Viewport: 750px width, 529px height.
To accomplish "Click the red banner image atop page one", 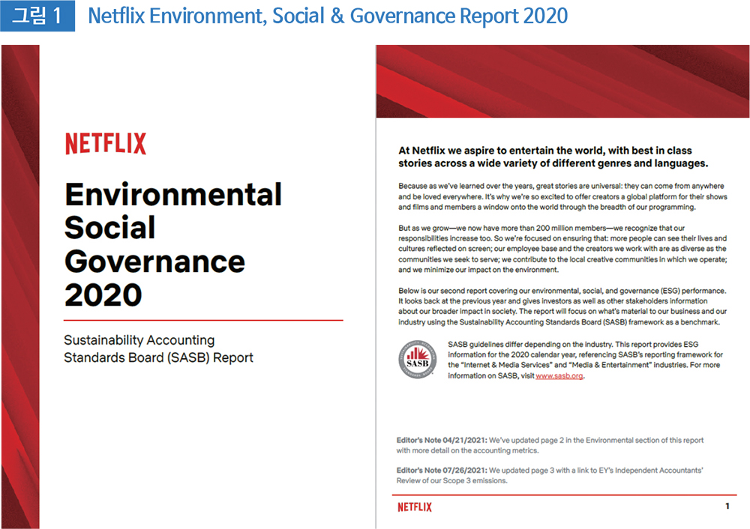I will (562, 81).
